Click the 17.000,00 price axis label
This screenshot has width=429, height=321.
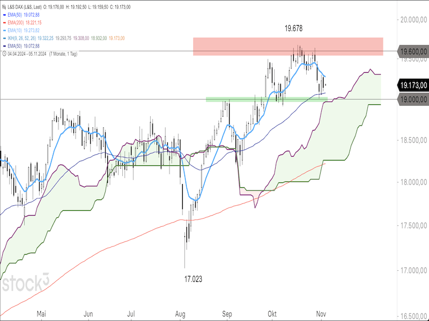coord(413,271)
